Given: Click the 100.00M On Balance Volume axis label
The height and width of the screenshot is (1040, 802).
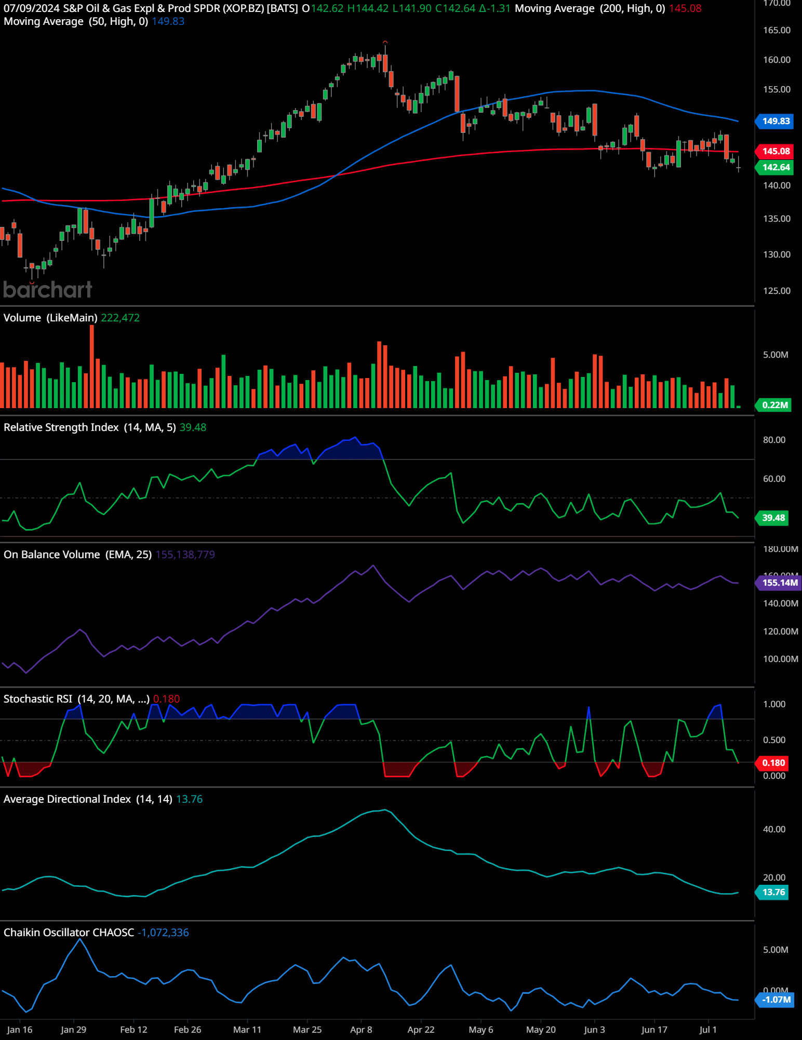Looking at the screenshot, I should pos(781,659).
